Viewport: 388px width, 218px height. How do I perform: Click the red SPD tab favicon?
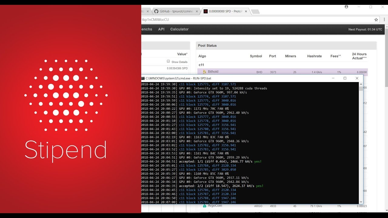tap(206, 12)
